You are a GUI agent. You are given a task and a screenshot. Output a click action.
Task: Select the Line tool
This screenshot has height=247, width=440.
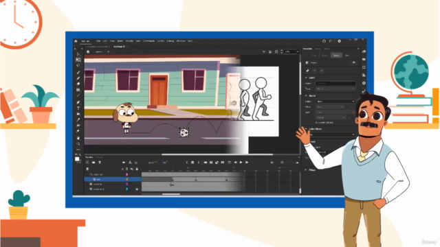coord(78,95)
